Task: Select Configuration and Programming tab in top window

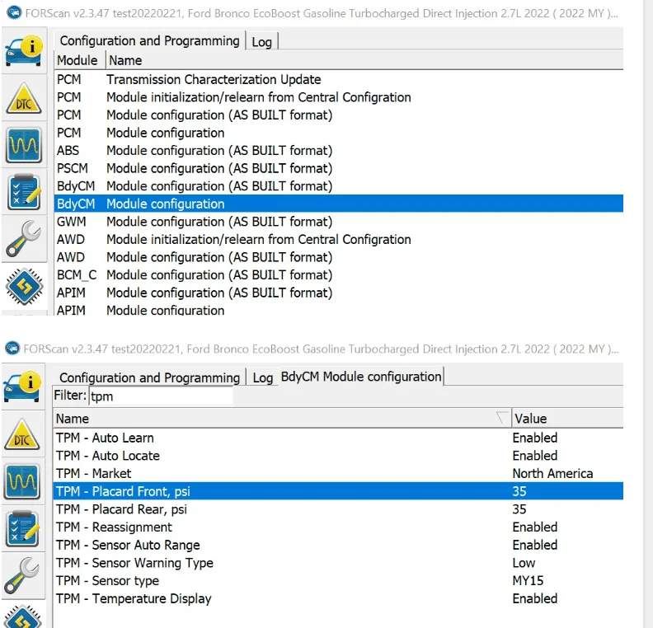Action: click(149, 40)
